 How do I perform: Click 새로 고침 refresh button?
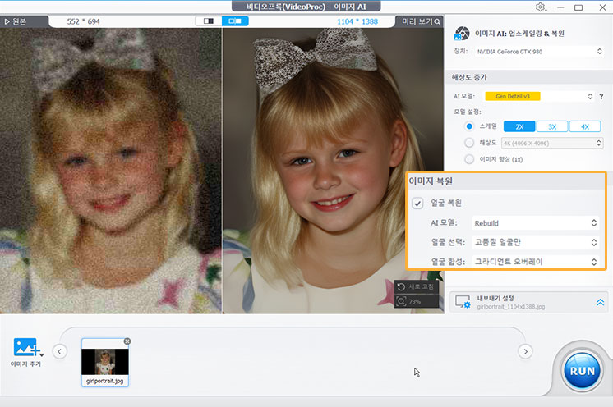[417, 287]
